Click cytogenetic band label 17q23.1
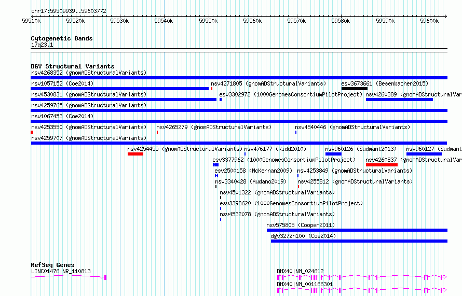This screenshot has width=462, height=296. 42,45
